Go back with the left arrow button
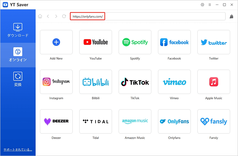 48,16
